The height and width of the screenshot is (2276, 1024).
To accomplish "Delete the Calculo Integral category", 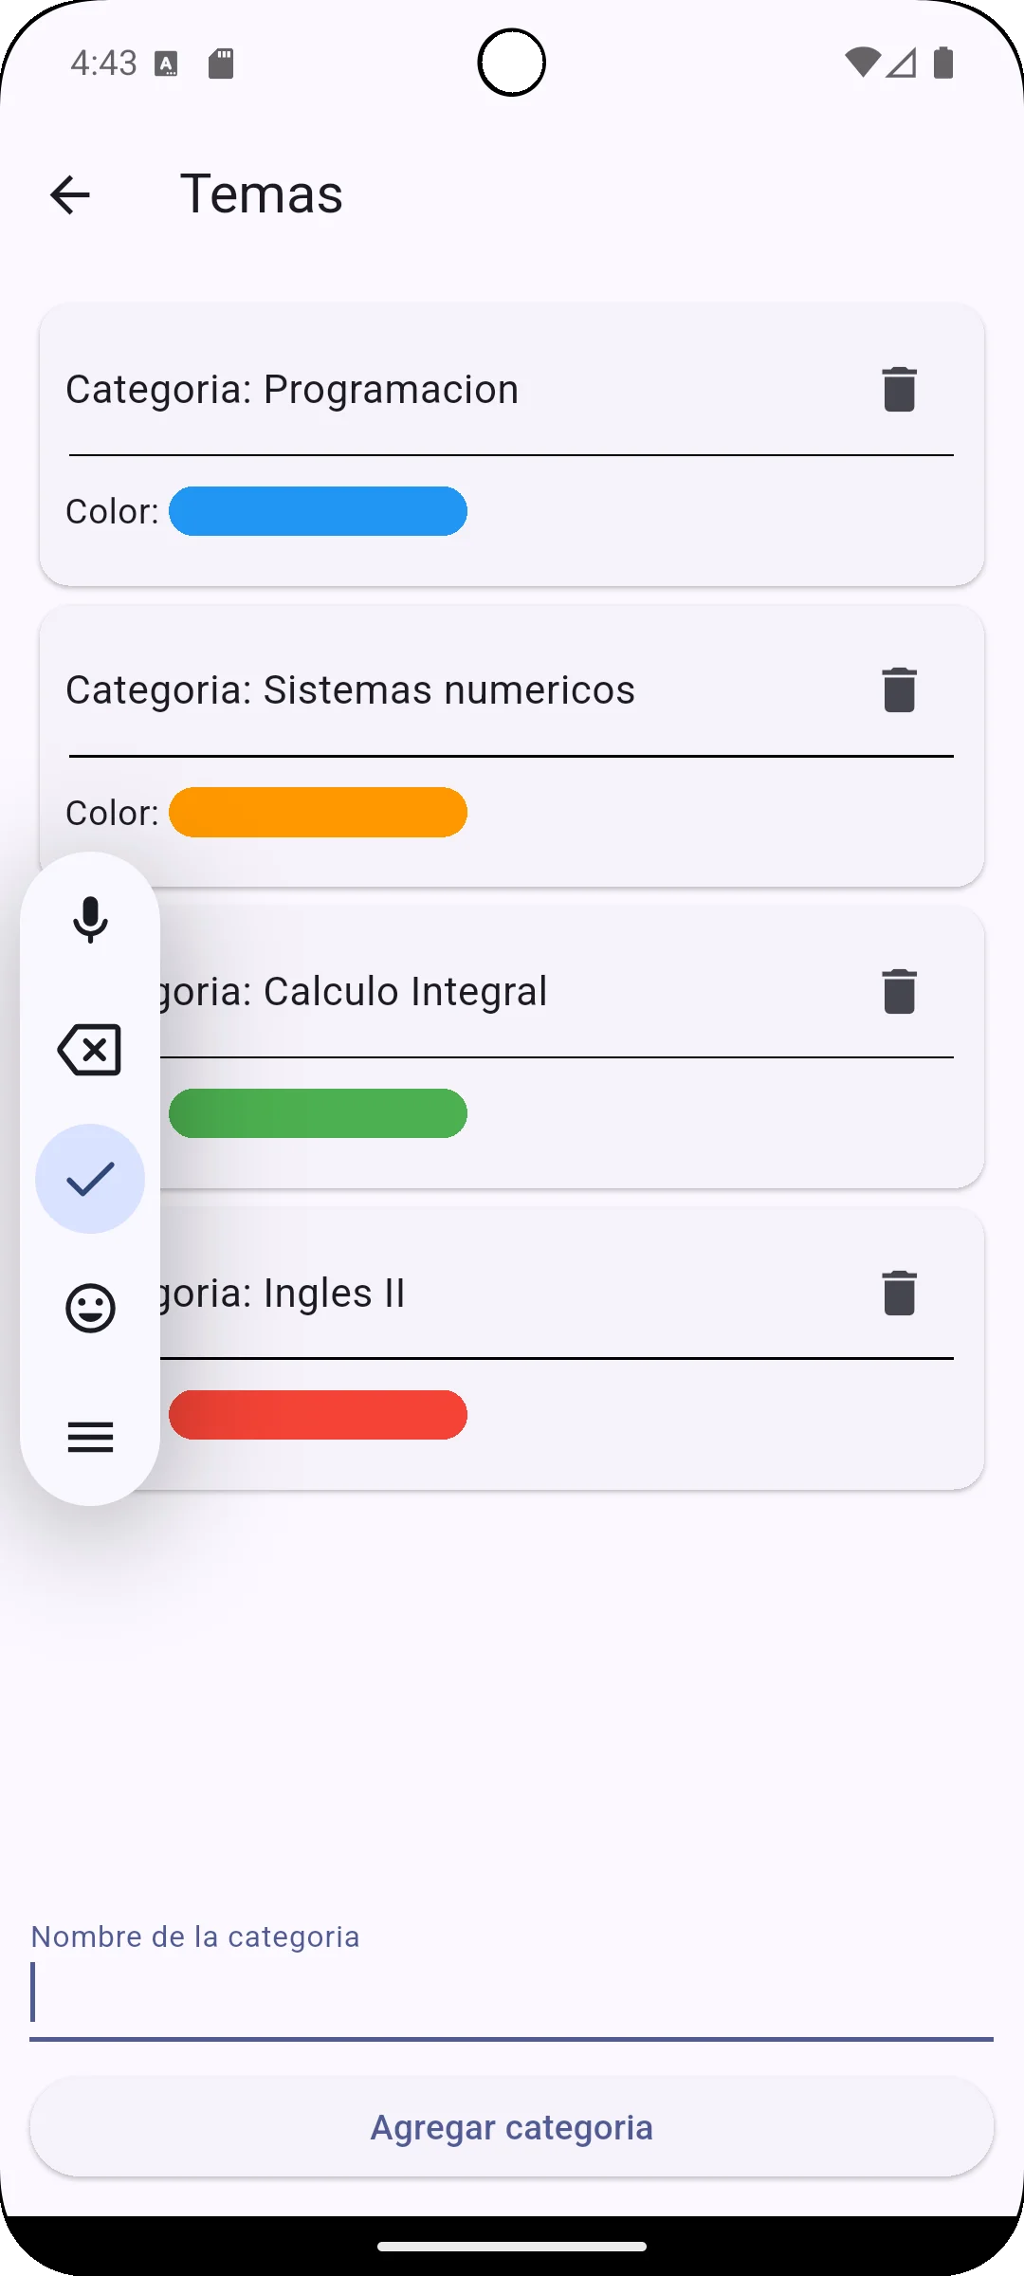I will coord(899,991).
